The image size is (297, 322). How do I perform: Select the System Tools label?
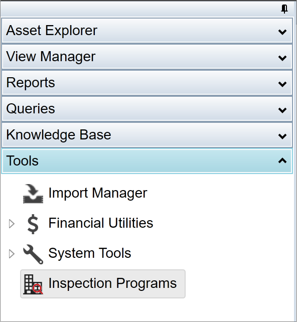90,253
